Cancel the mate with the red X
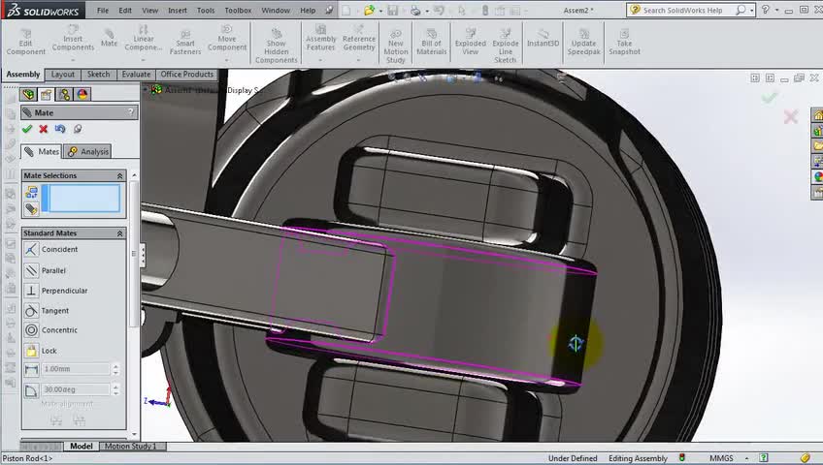 tap(43, 129)
